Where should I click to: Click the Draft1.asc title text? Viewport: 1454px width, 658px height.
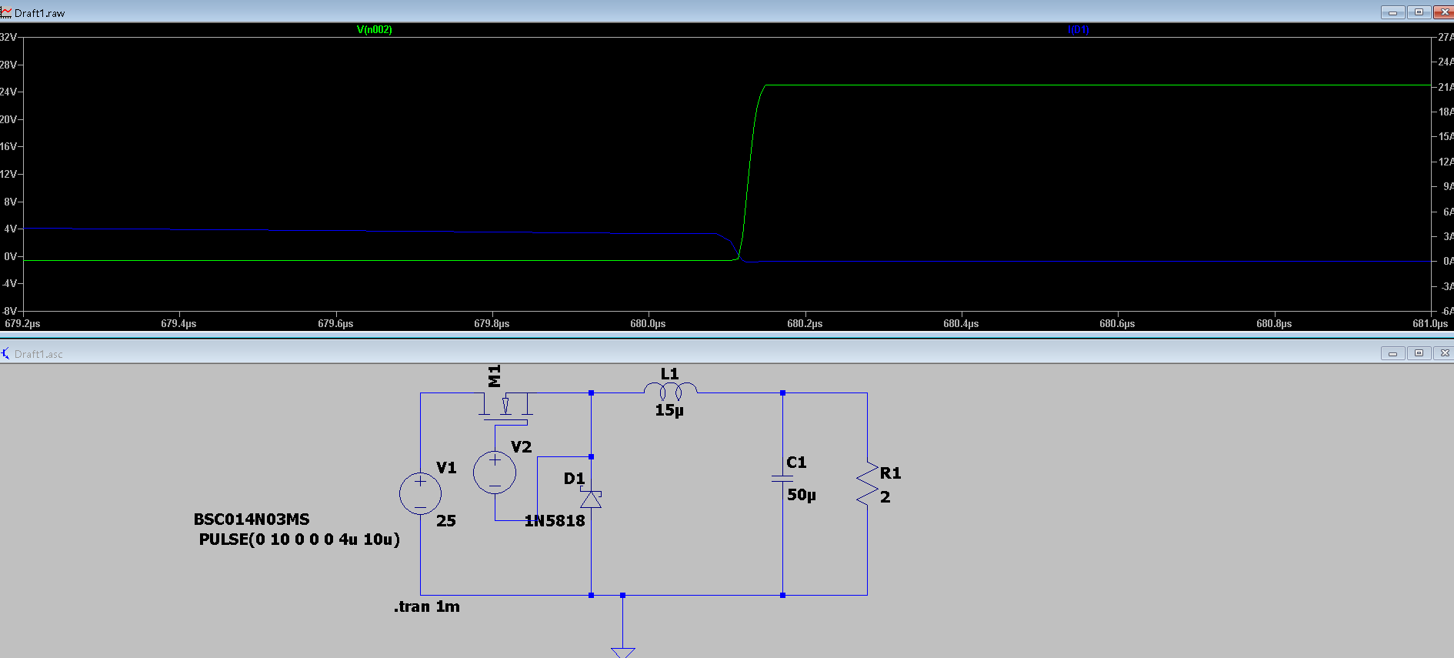coord(38,354)
